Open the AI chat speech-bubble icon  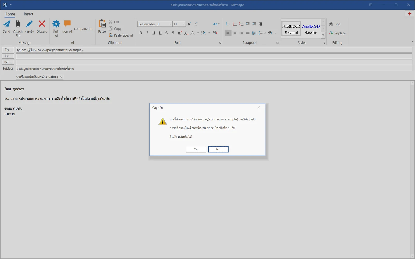(67, 24)
